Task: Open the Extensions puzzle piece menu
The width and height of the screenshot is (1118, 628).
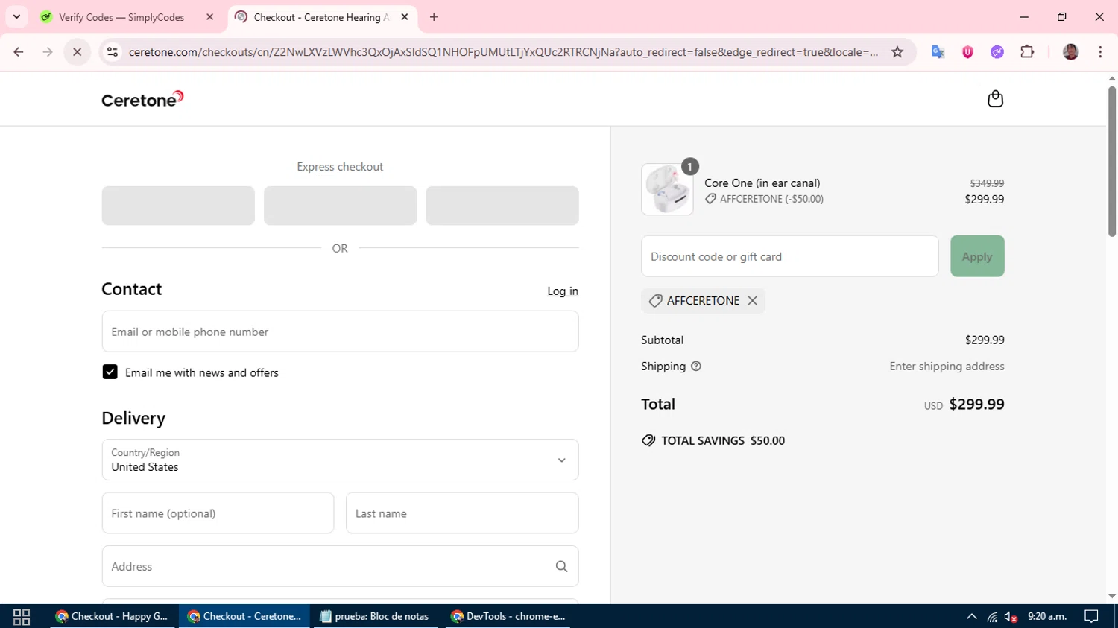Action: pos(1027,52)
